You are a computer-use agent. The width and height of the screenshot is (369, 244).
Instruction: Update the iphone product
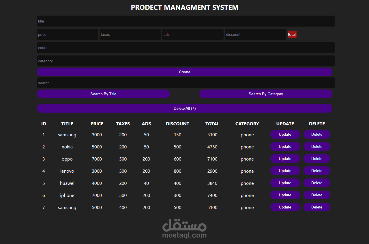click(285, 195)
